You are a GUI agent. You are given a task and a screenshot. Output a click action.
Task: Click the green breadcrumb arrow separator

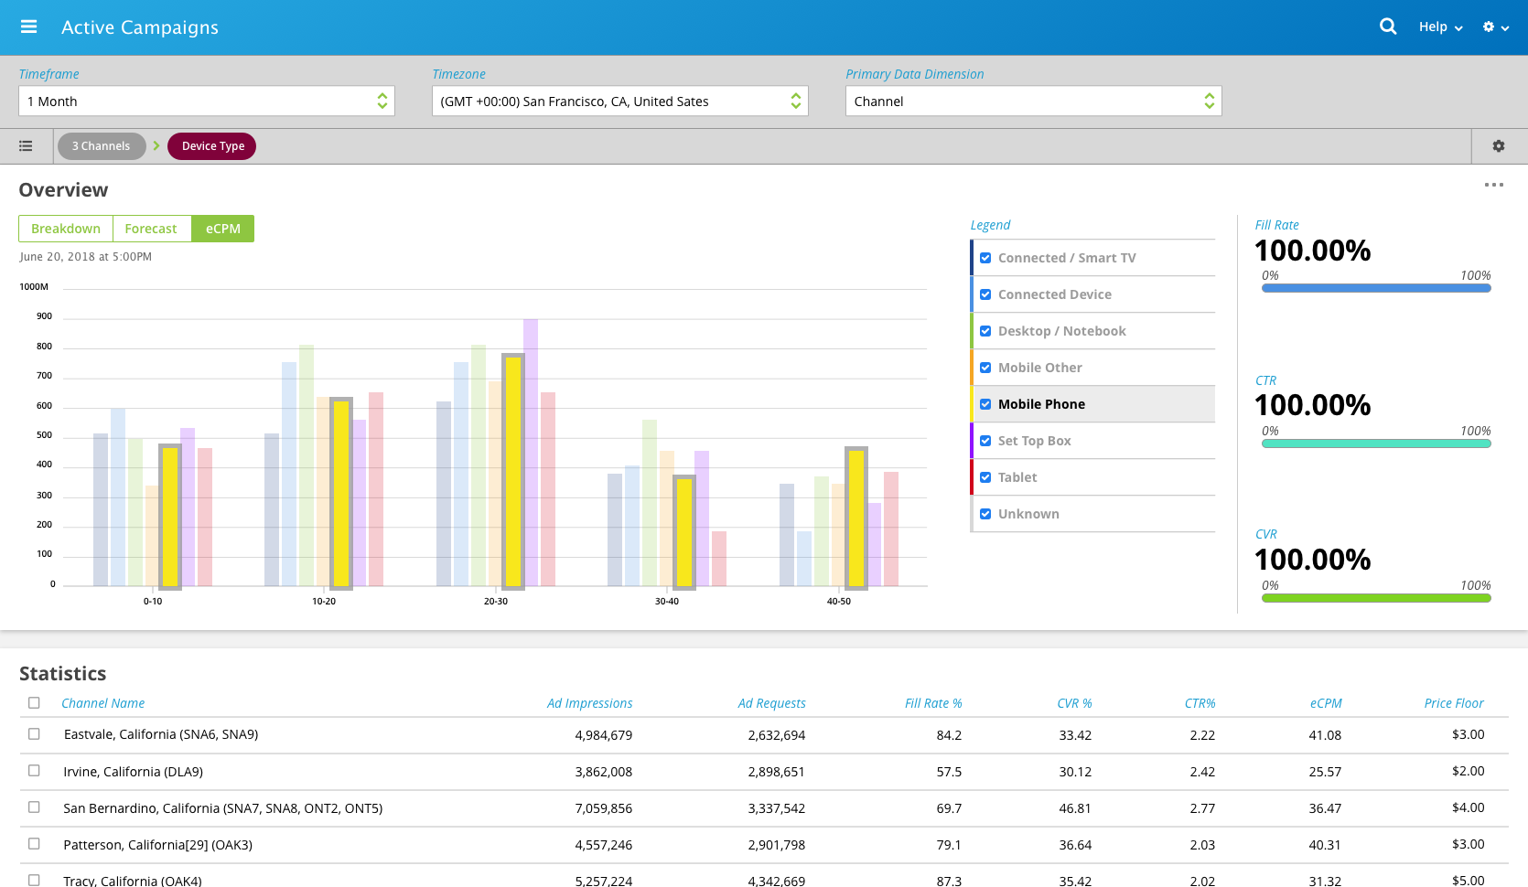(156, 146)
